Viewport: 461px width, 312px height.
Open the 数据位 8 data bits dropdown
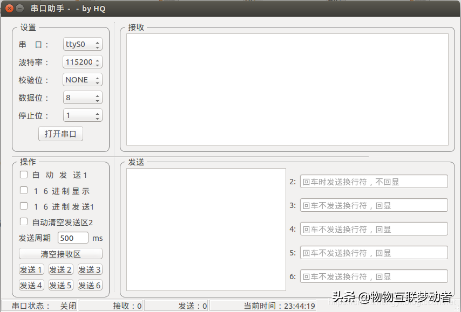[83, 98]
